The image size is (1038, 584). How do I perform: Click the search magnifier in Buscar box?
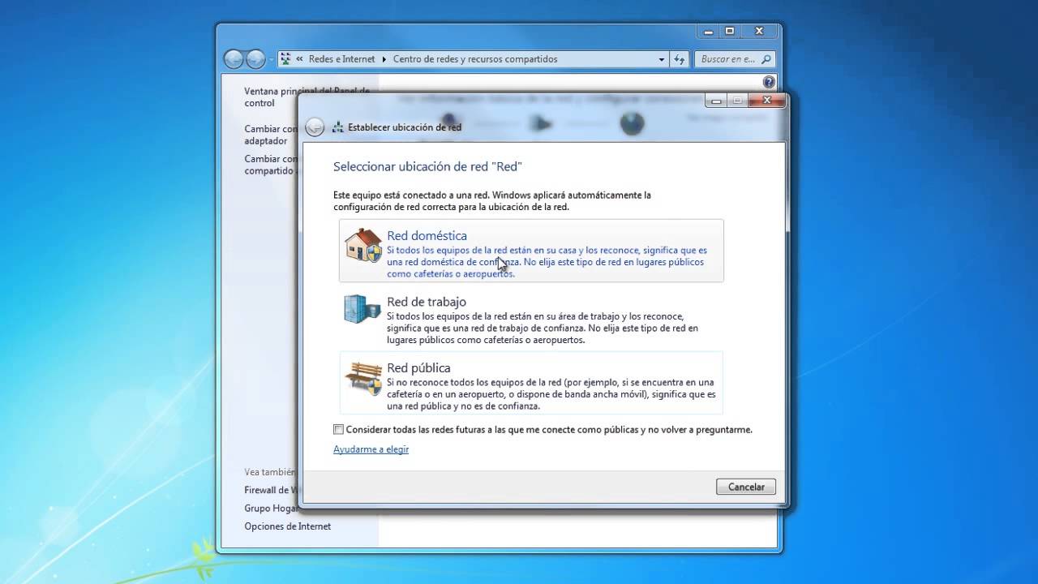(766, 59)
